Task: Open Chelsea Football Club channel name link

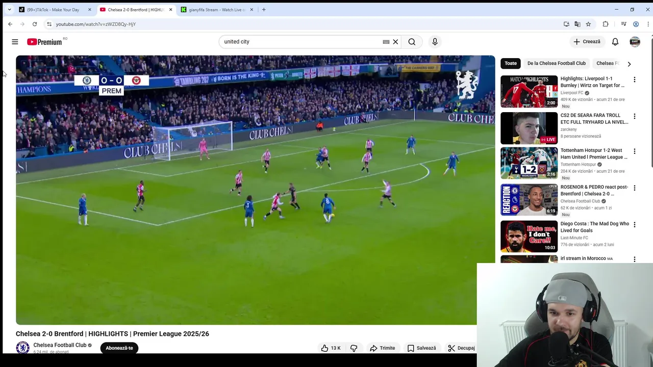Action: point(60,345)
